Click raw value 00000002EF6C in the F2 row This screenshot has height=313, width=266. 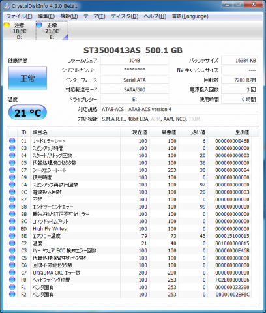coord(232,295)
